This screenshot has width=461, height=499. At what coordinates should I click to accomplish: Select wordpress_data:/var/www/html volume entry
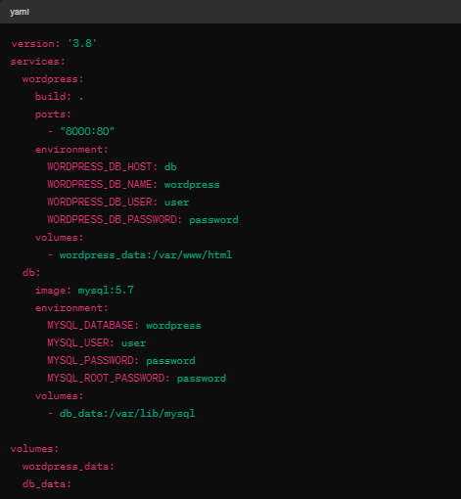coord(146,255)
